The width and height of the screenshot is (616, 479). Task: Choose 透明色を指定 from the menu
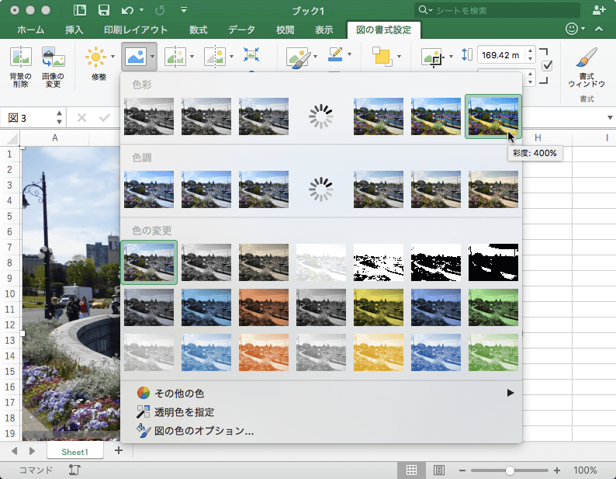click(x=182, y=412)
